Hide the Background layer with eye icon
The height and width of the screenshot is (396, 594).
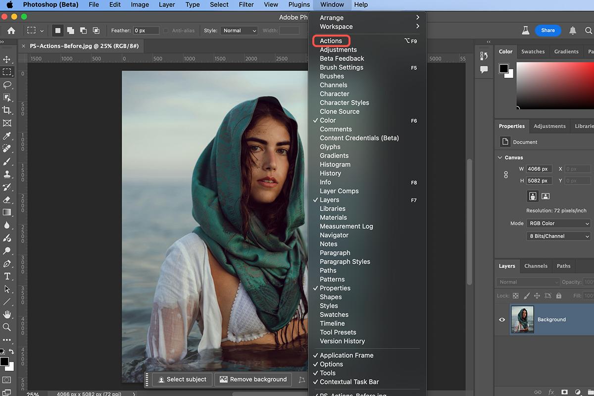[x=502, y=320]
